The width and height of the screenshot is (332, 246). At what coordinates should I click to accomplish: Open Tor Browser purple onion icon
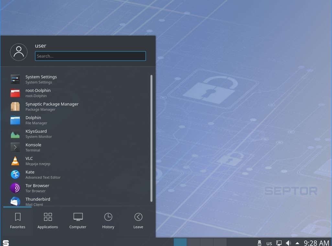point(15,188)
